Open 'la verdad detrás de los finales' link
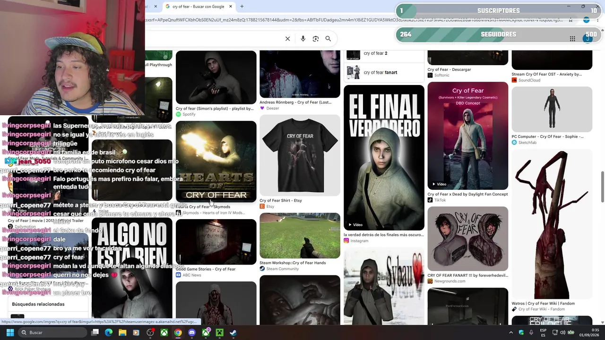Viewport: 605px width, 340px height. pos(384,235)
